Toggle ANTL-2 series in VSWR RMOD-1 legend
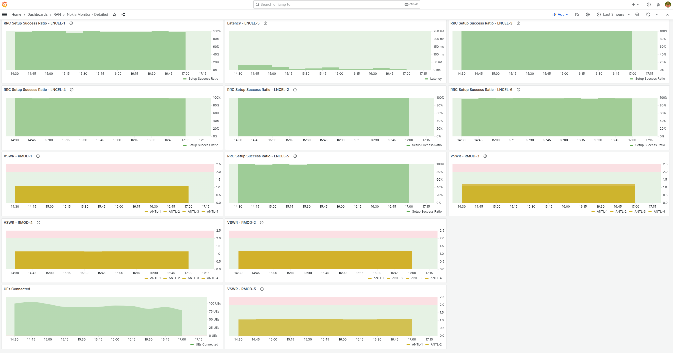 pos(174,212)
